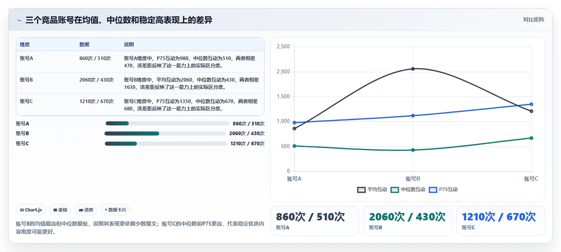561x252 pixels.
Task: Click progress value 1210次 / 670次 beside bar
Action: tap(247, 144)
